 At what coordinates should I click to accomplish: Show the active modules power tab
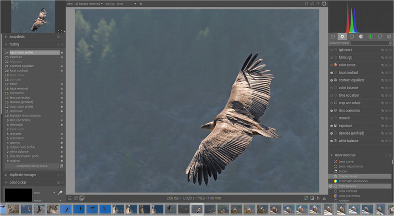pyautogui.click(x=333, y=37)
